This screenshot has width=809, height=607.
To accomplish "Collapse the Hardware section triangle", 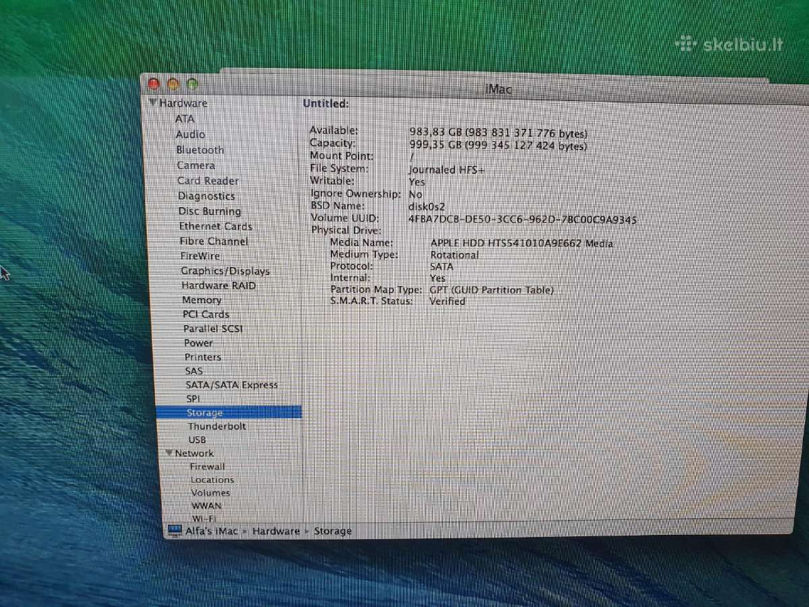I will click(154, 103).
